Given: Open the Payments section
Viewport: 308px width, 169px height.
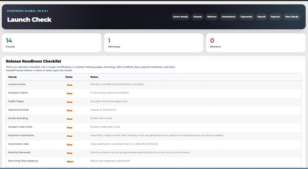Looking at the screenshot, I should coord(246,17).
